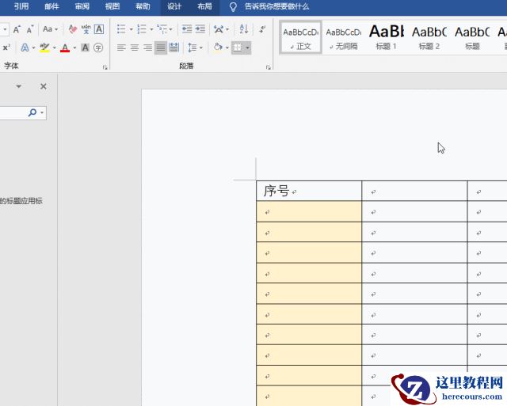Switch to the 布局 table tools tab
Image resolution: width=507 pixels, height=406 pixels.
point(204,6)
